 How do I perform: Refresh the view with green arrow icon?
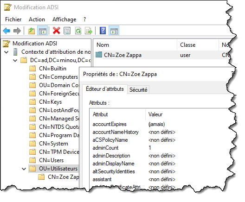click(x=78, y=31)
